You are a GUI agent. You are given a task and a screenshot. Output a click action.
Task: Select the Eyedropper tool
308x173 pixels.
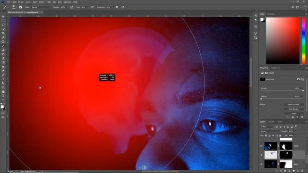pyautogui.click(x=3, y=37)
